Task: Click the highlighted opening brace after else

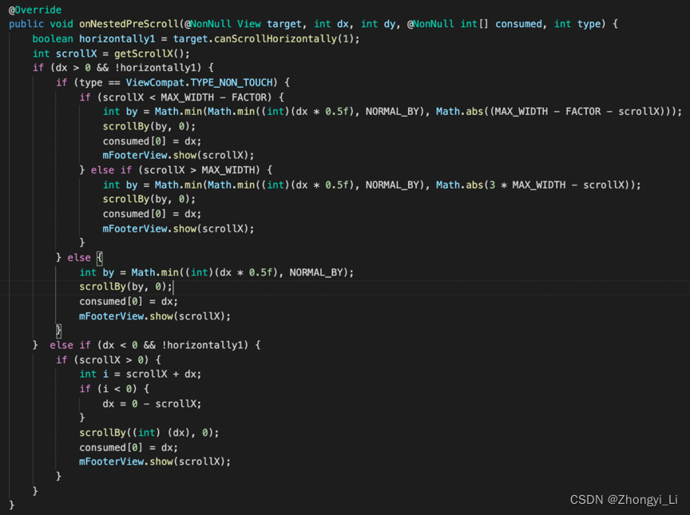Action: [100, 258]
